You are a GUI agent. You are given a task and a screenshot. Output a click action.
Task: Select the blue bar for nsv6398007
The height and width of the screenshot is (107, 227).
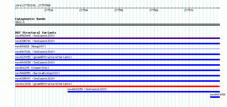click(x=118, y=81)
